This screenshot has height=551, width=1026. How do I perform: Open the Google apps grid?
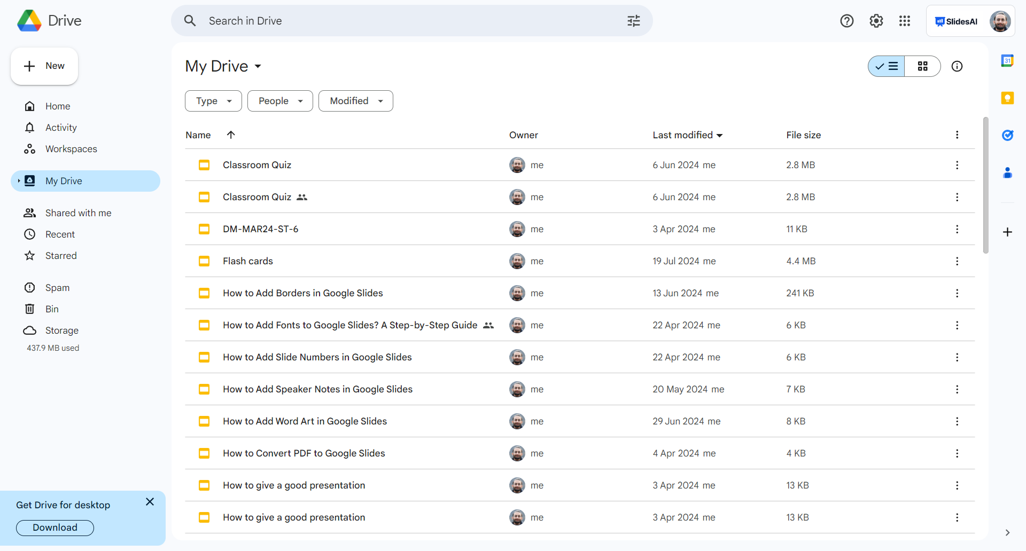[x=905, y=21]
